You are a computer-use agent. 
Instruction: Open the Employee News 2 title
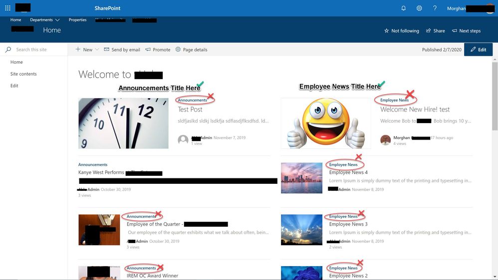pyautogui.click(x=348, y=276)
